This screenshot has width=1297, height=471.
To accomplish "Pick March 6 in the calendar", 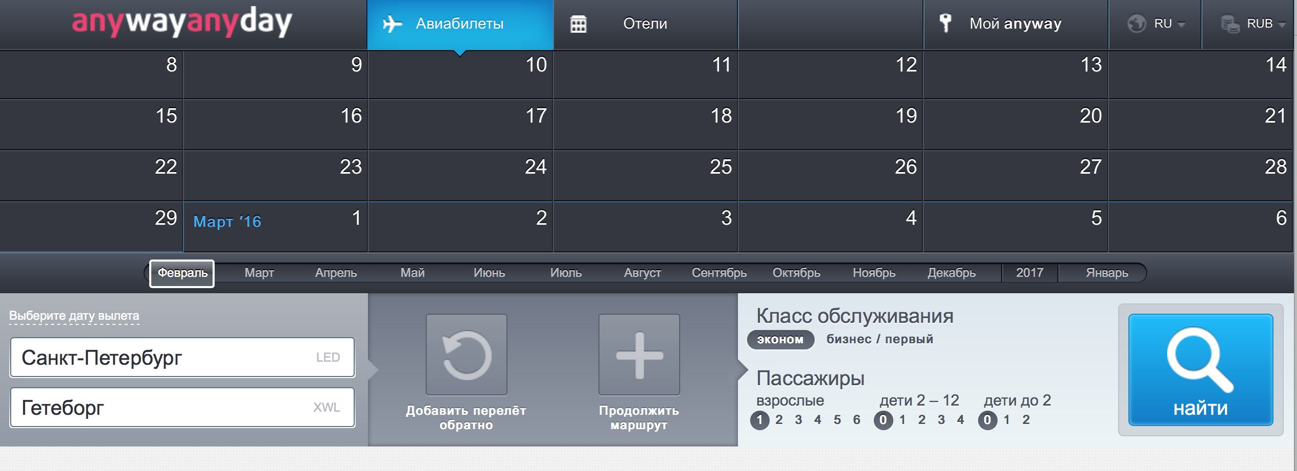I will point(1200,227).
